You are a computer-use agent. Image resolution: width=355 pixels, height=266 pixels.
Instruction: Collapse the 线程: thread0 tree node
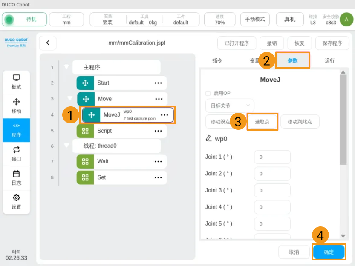tap(66, 146)
